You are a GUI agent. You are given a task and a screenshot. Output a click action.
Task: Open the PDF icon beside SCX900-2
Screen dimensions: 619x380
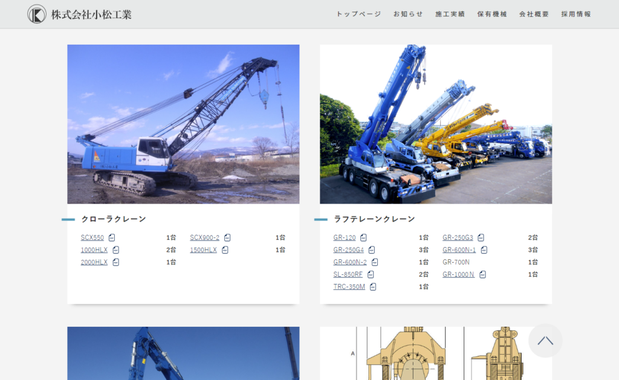[x=227, y=237]
